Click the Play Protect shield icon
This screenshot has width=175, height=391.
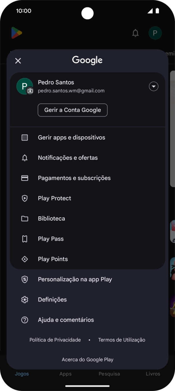[x=25, y=198]
